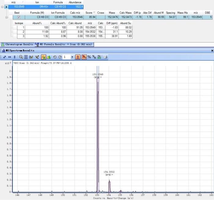The width and height of the screenshot is (214, 200).
Task: Click the green percent peaks icon
Action: [99, 57]
